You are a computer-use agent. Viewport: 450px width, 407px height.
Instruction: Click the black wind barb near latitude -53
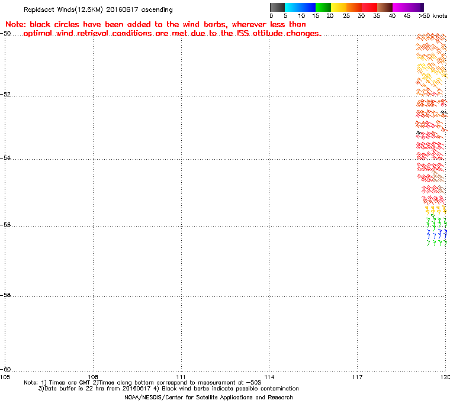click(419, 134)
